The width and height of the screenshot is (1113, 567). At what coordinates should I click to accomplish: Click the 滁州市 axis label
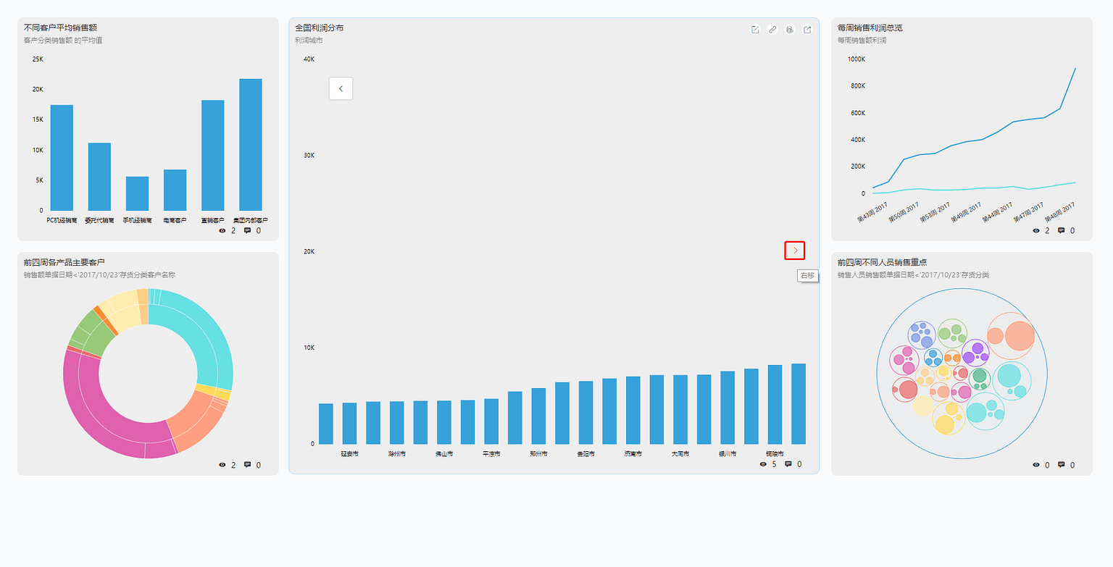[397, 454]
